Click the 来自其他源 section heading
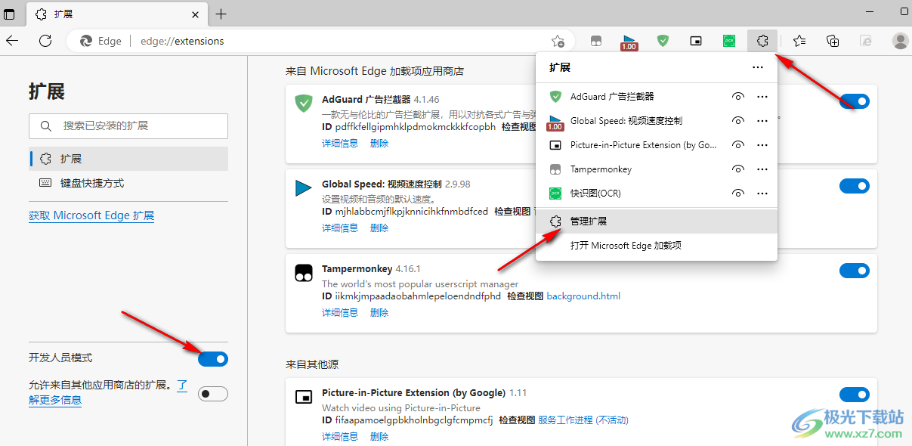The width and height of the screenshot is (912, 446). pyautogui.click(x=312, y=364)
